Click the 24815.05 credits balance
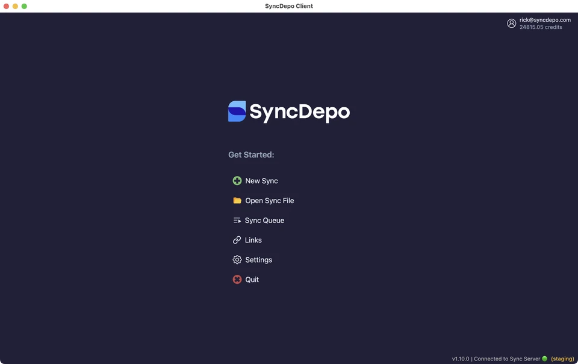 pyautogui.click(x=541, y=27)
